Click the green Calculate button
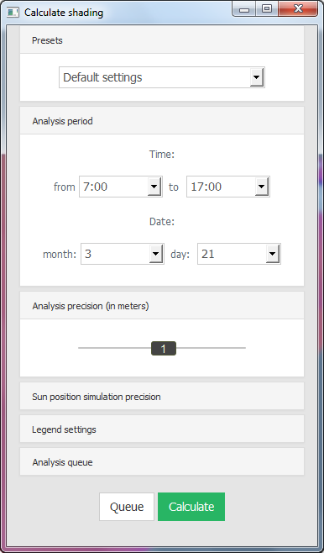324x553 pixels. (x=191, y=507)
